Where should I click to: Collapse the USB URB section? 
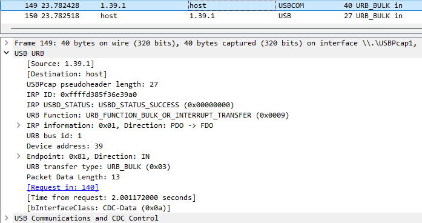(x=7, y=53)
